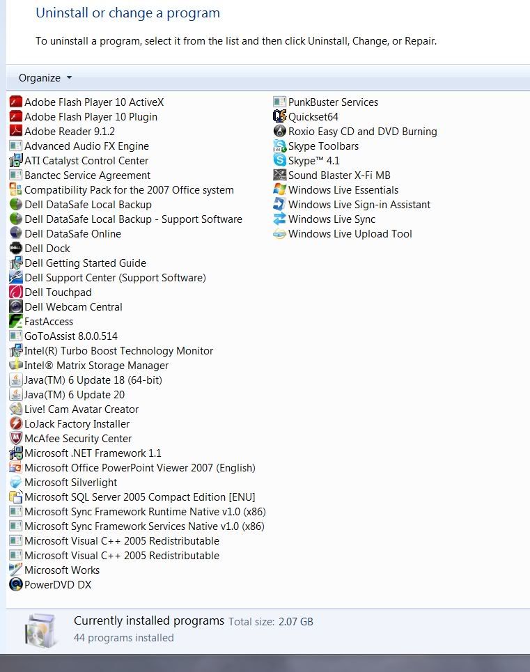Click the Skype Toolbars icon
The height and width of the screenshot is (672, 530).
[x=279, y=146]
